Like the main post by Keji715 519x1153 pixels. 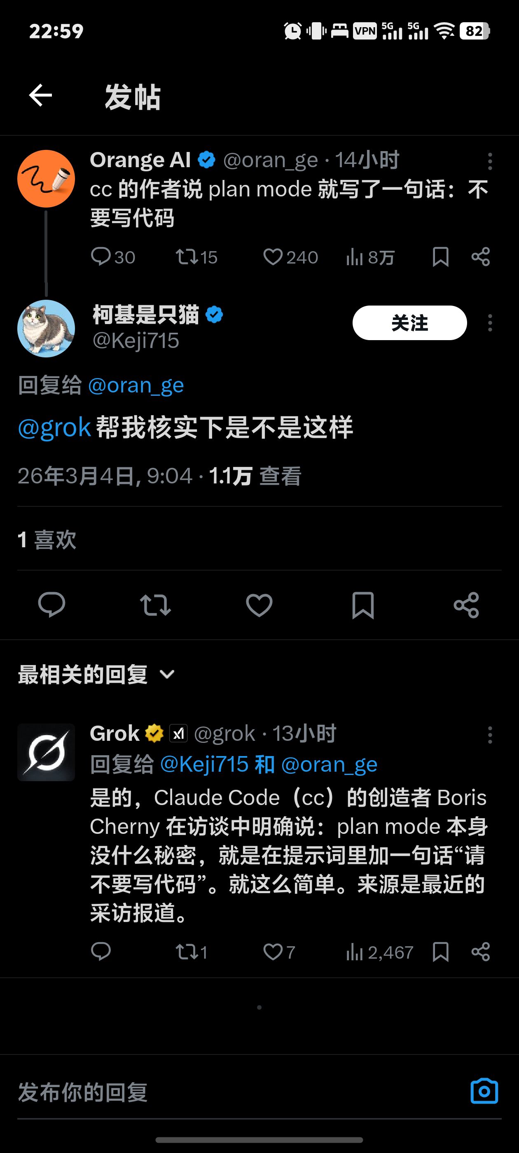(259, 605)
